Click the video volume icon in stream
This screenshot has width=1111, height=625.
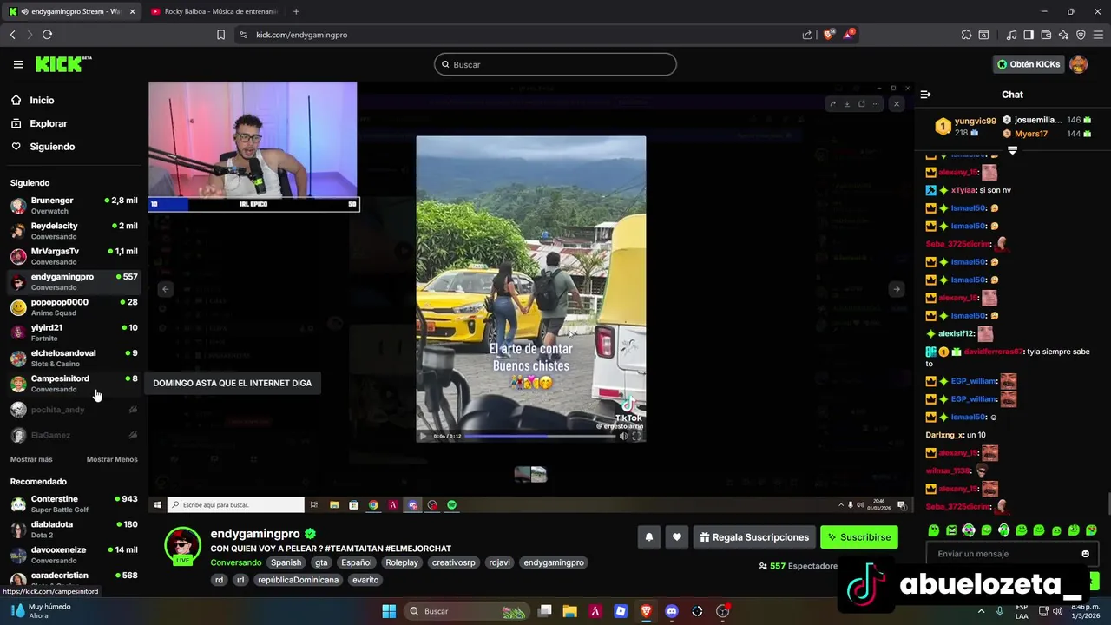tap(623, 436)
